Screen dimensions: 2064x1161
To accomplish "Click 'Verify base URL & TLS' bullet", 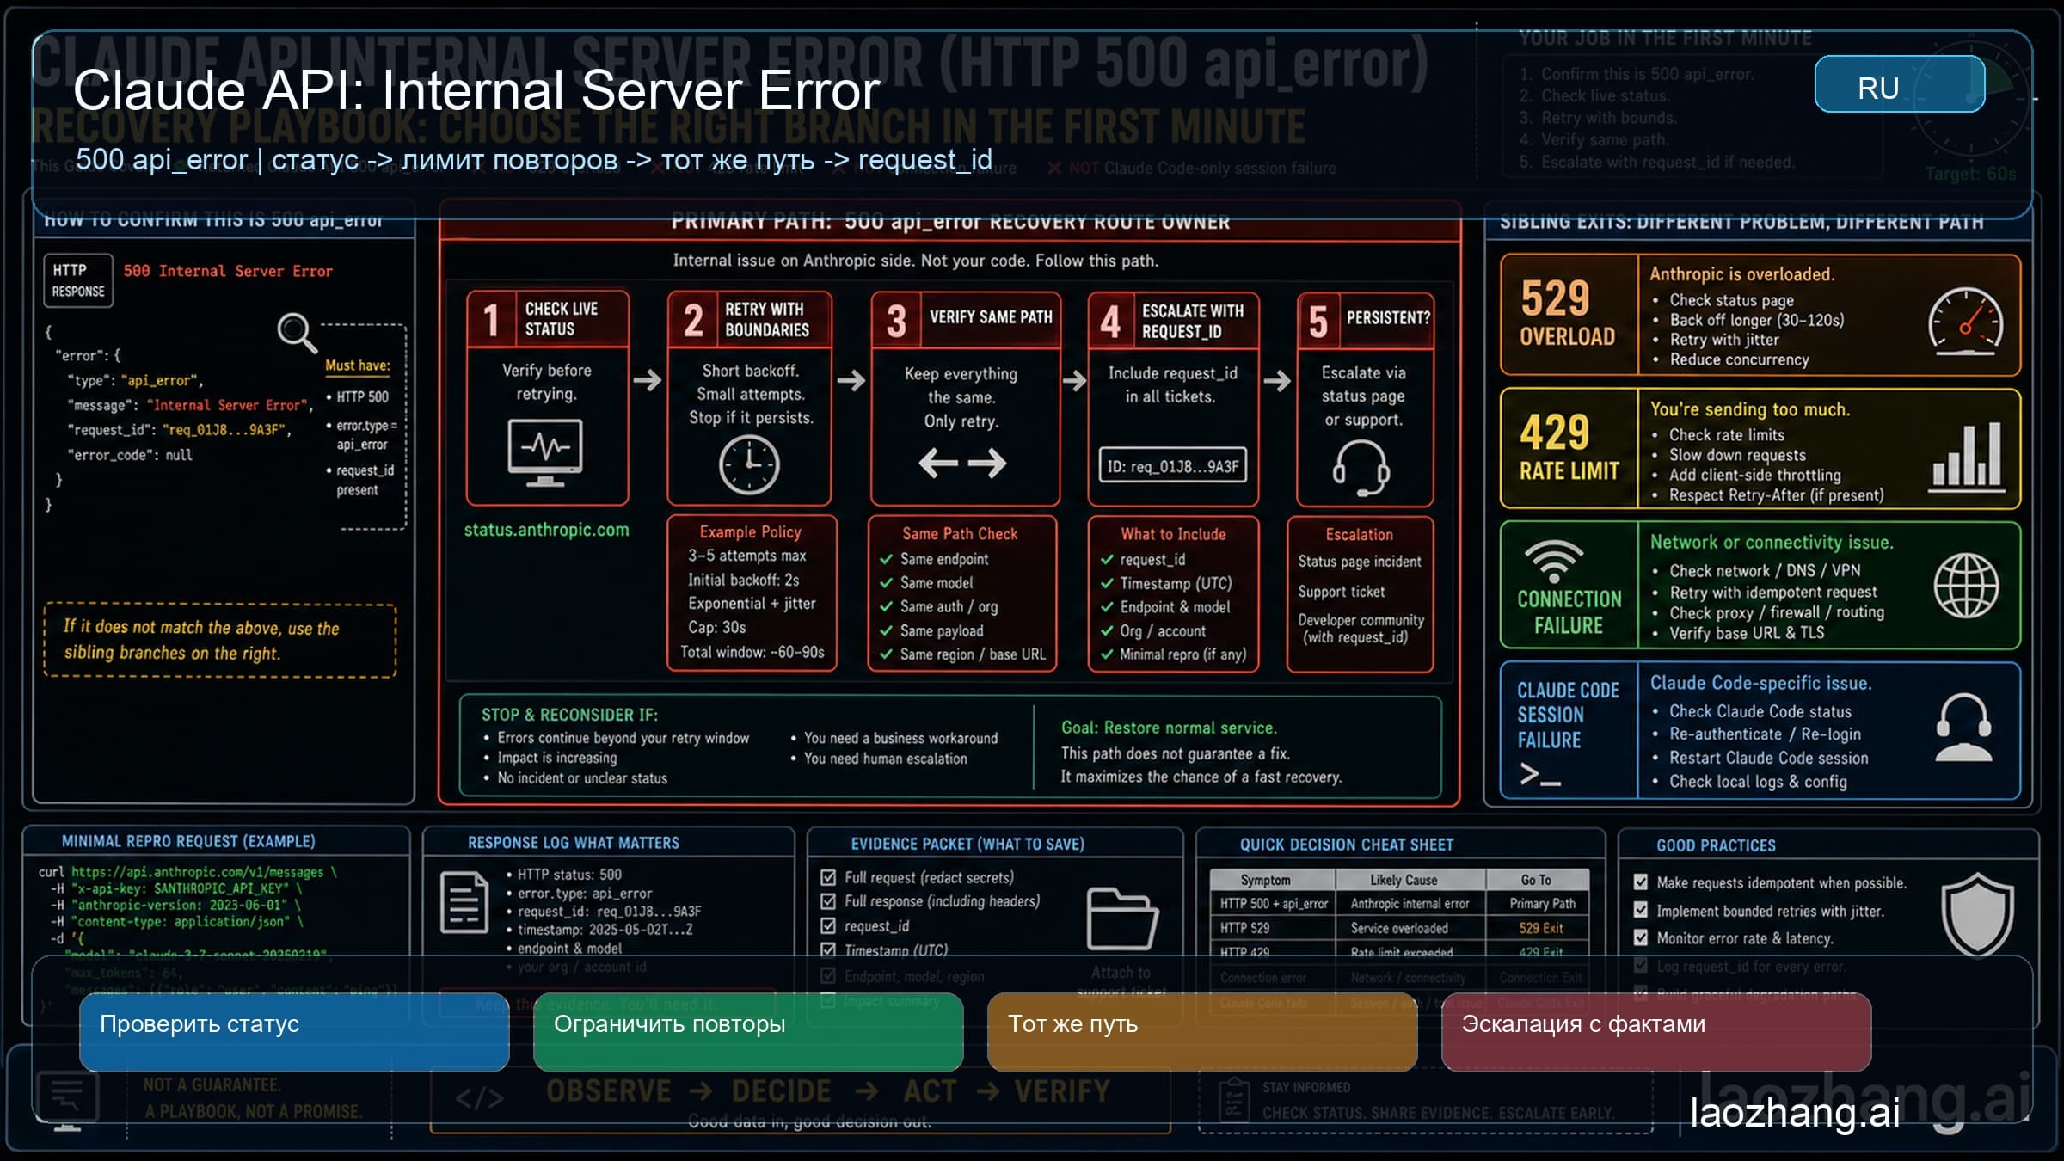I will coord(1739,633).
